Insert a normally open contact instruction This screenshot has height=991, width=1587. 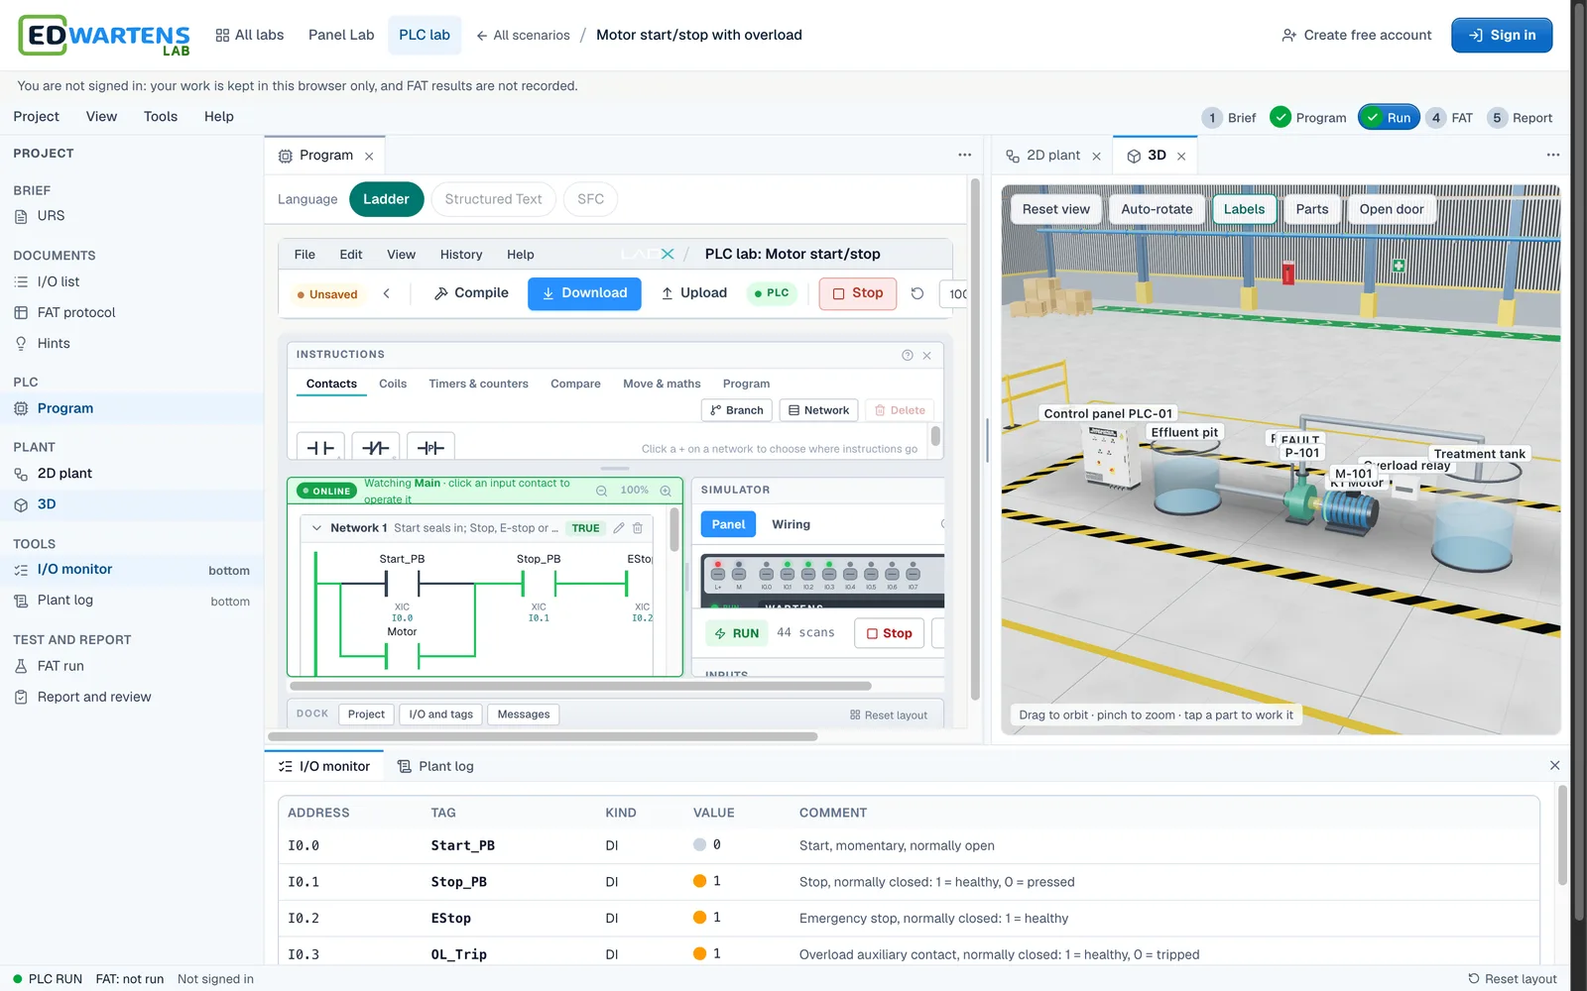click(320, 447)
